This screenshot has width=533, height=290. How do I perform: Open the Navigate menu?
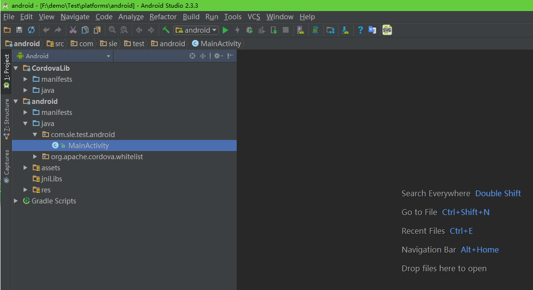coord(75,17)
